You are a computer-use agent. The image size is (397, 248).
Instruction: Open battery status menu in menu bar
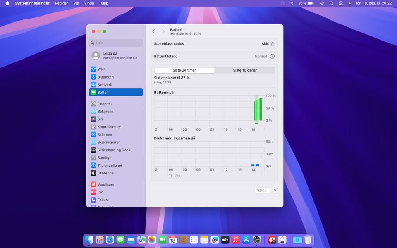pyautogui.click(x=310, y=3)
